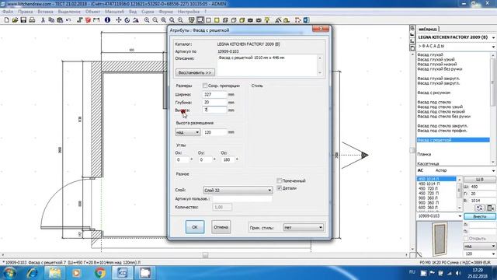497x280 pixels.
Task: Open the 'над' placement dropdown in dialog
Action: pos(188,132)
